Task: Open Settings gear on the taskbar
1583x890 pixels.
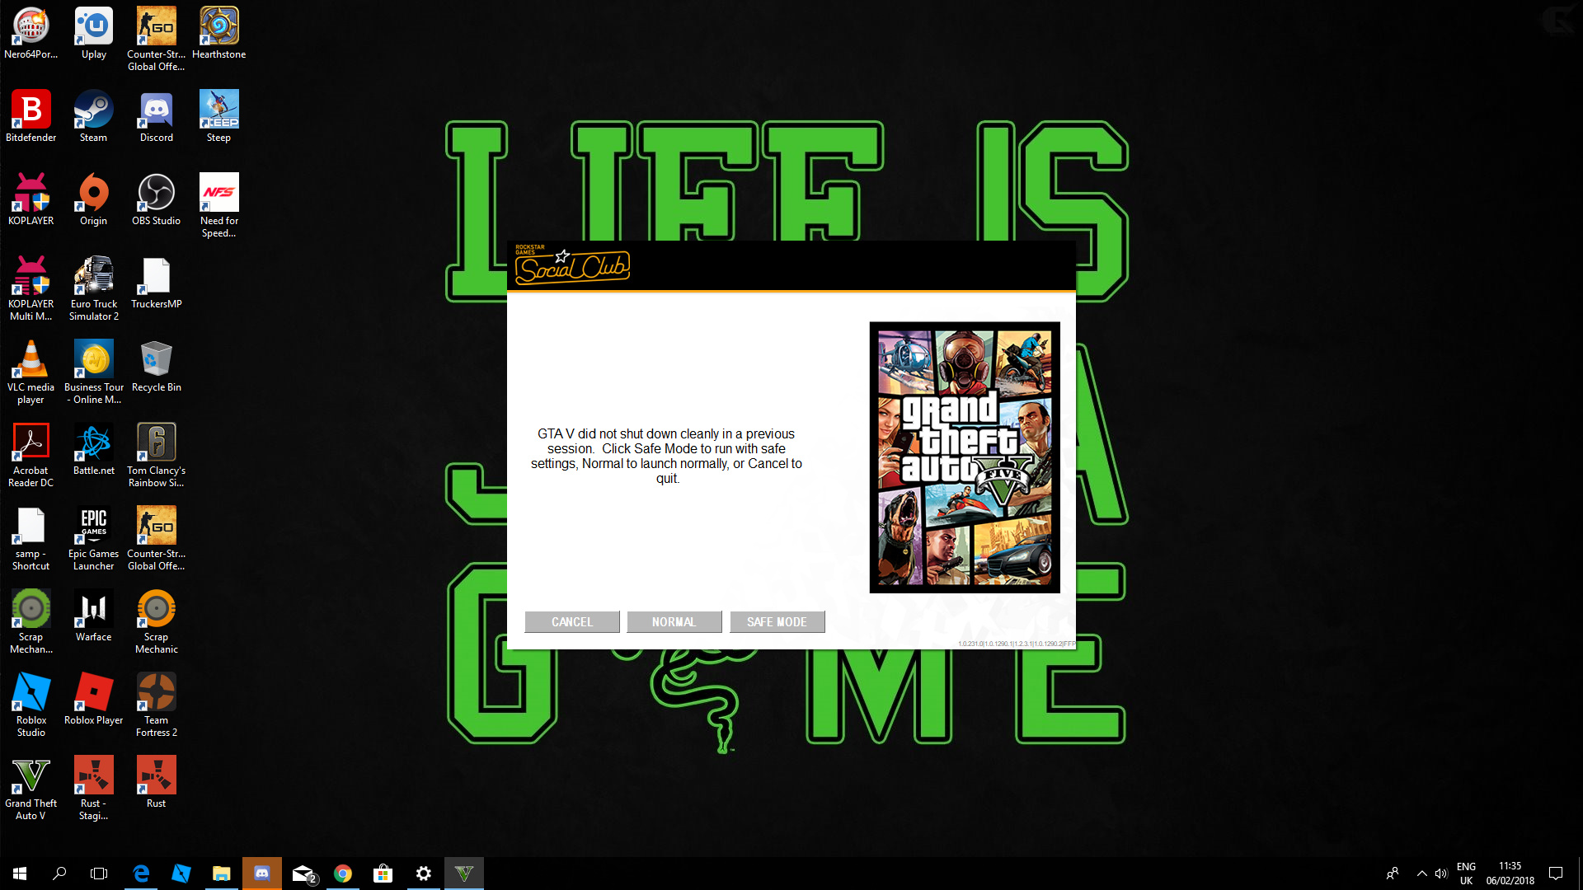Action: 424,874
